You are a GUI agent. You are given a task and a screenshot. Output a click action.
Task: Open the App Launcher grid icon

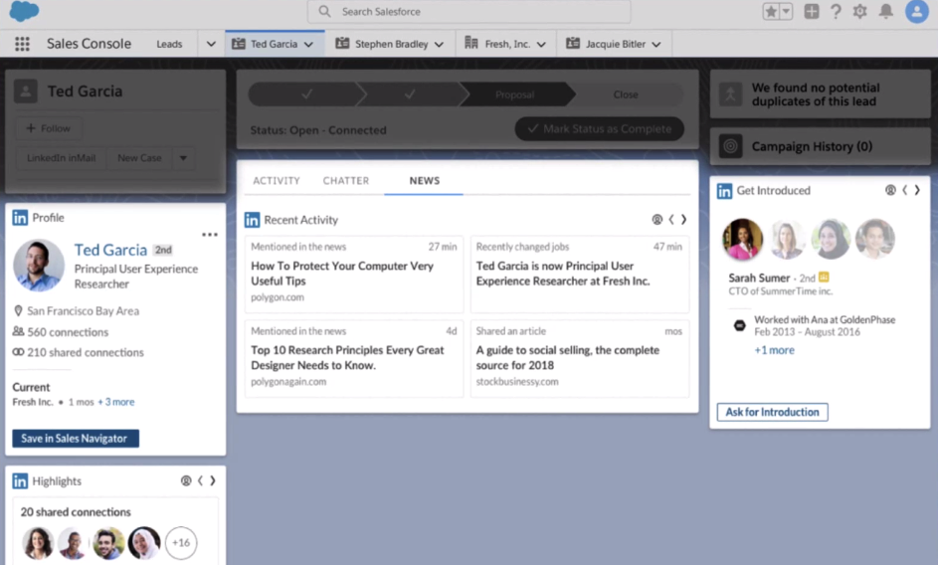[22, 44]
